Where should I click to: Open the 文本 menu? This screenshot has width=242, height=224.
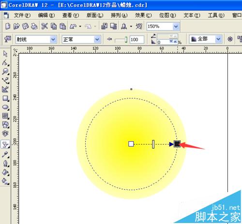(192, 15)
